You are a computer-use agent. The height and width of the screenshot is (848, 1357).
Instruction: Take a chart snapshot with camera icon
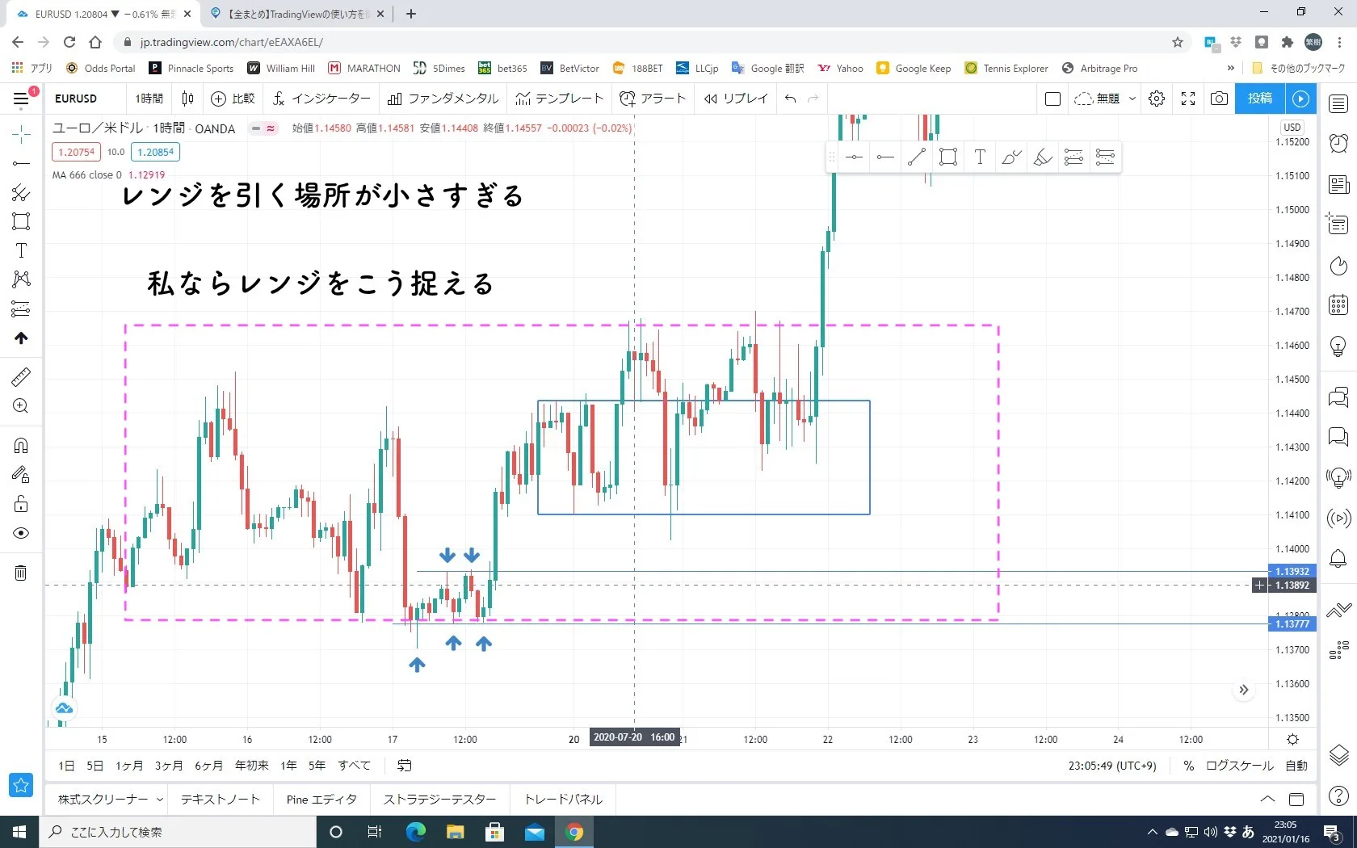coord(1219,99)
